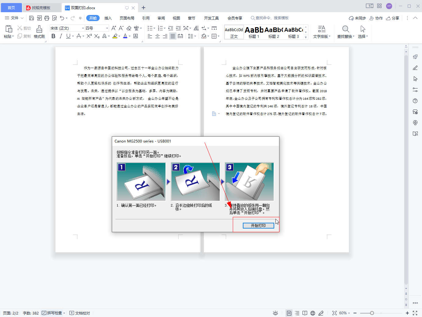422x317 pixels.
Task: Click the clear formatting eraser icon
Action: click(x=129, y=28)
